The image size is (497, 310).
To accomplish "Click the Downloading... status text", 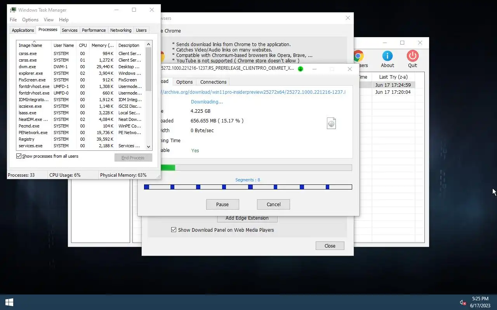I will pyautogui.click(x=207, y=102).
